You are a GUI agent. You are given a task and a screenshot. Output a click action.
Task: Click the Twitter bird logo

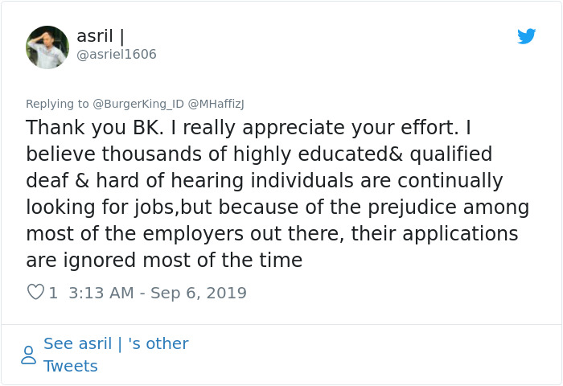(526, 36)
